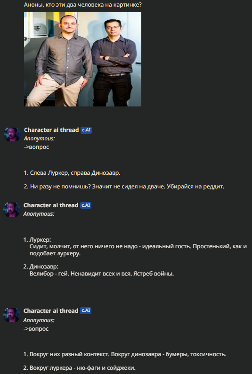Click the avatar of the bottom Character ai thread message

(x=12, y=315)
